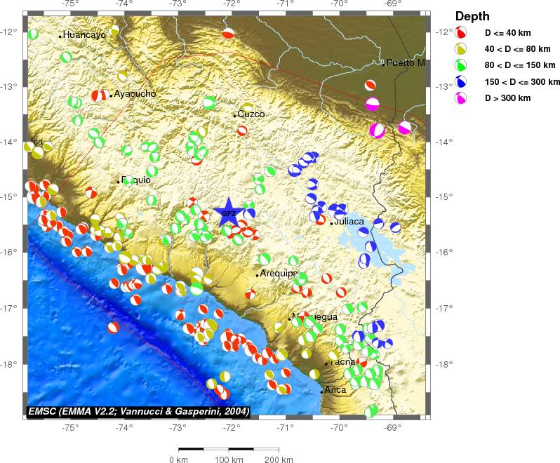Click the red beachball left of Ayacucho
Image resolution: width=560 pixels, height=463 pixels.
[x=100, y=95]
